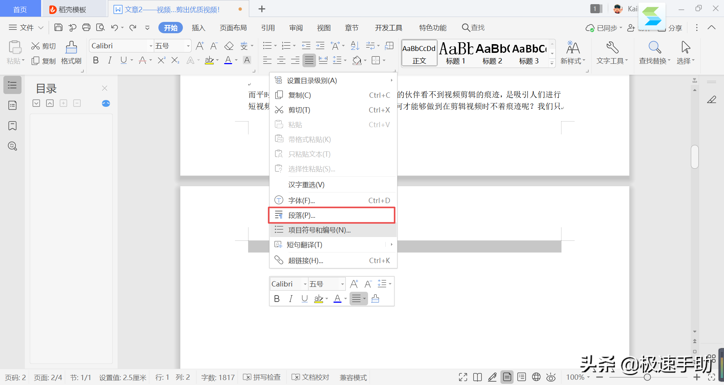Open Find and Replace (查找替换)
This screenshot has width=724, height=385.
655,53
